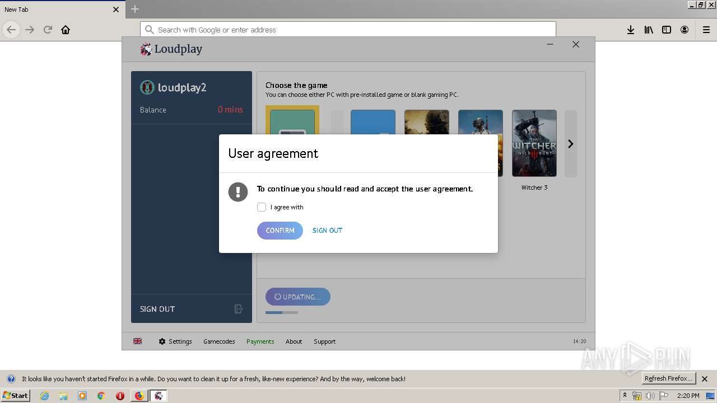Open Payments section
The image size is (717, 403).
[260, 341]
